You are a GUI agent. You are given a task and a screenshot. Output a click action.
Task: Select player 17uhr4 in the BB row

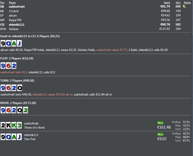click(13, 11)
